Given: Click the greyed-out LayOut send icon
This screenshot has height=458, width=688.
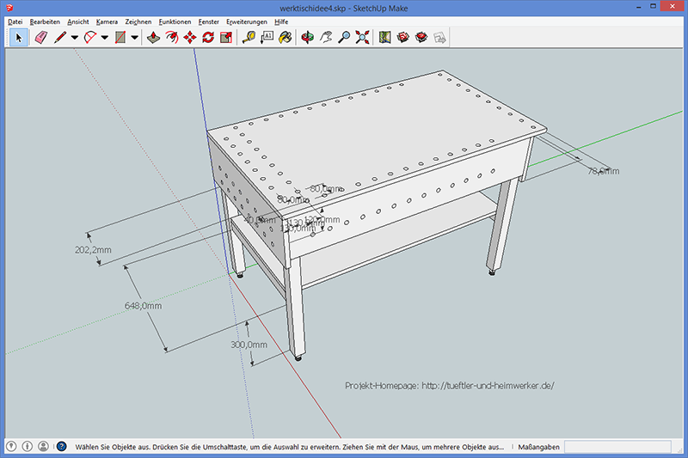Looking at the screenshot, I should click(x=439, y=38).
